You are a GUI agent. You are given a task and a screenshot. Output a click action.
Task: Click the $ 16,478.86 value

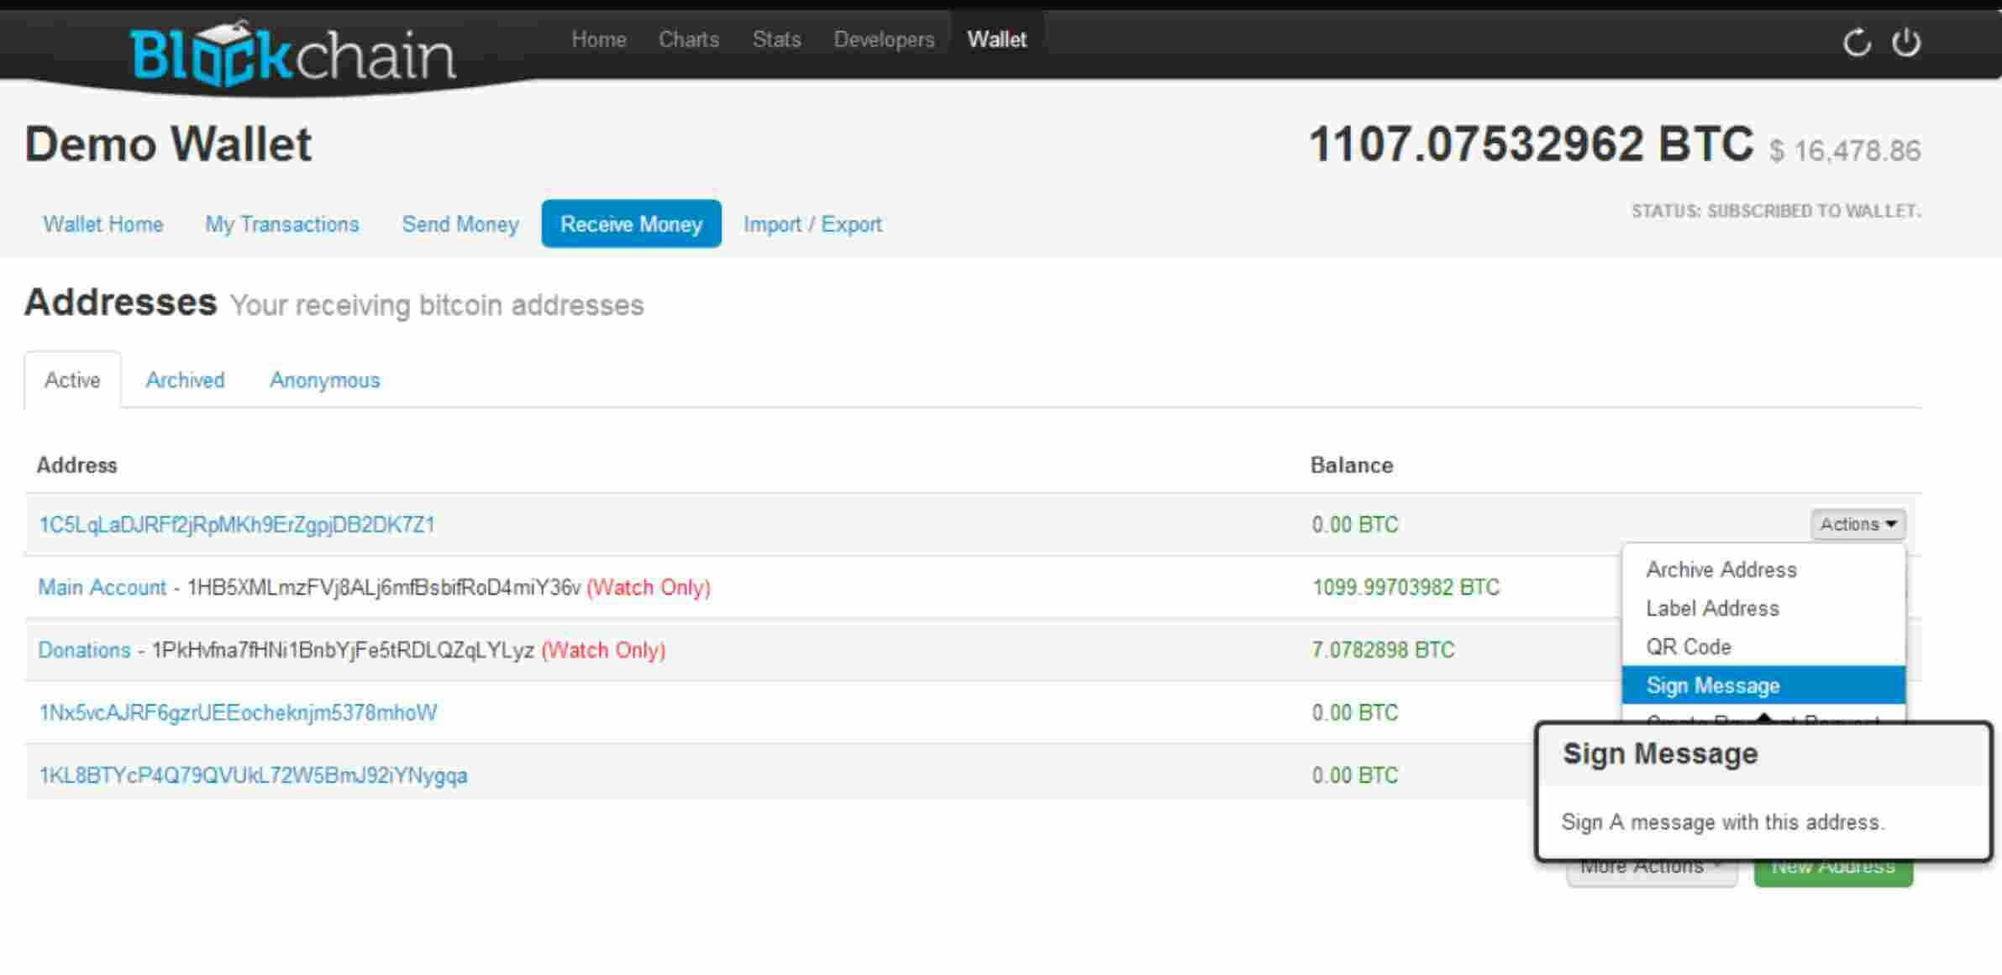(x=1845, y=151)
